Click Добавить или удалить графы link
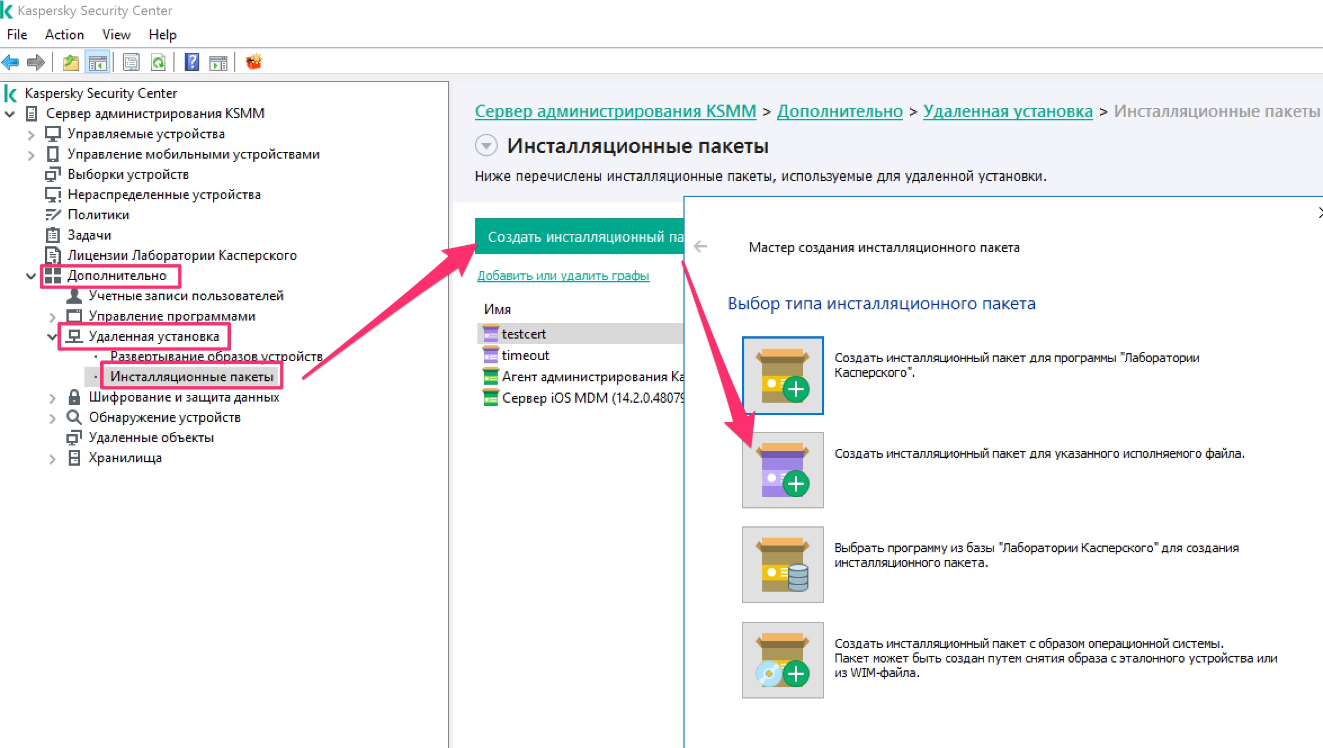This screenshot has height=748, width=1323. coord(563,276)
